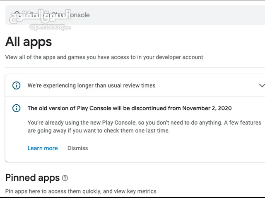
Task: Expand the longer review times notice
Action: [262, 85]
